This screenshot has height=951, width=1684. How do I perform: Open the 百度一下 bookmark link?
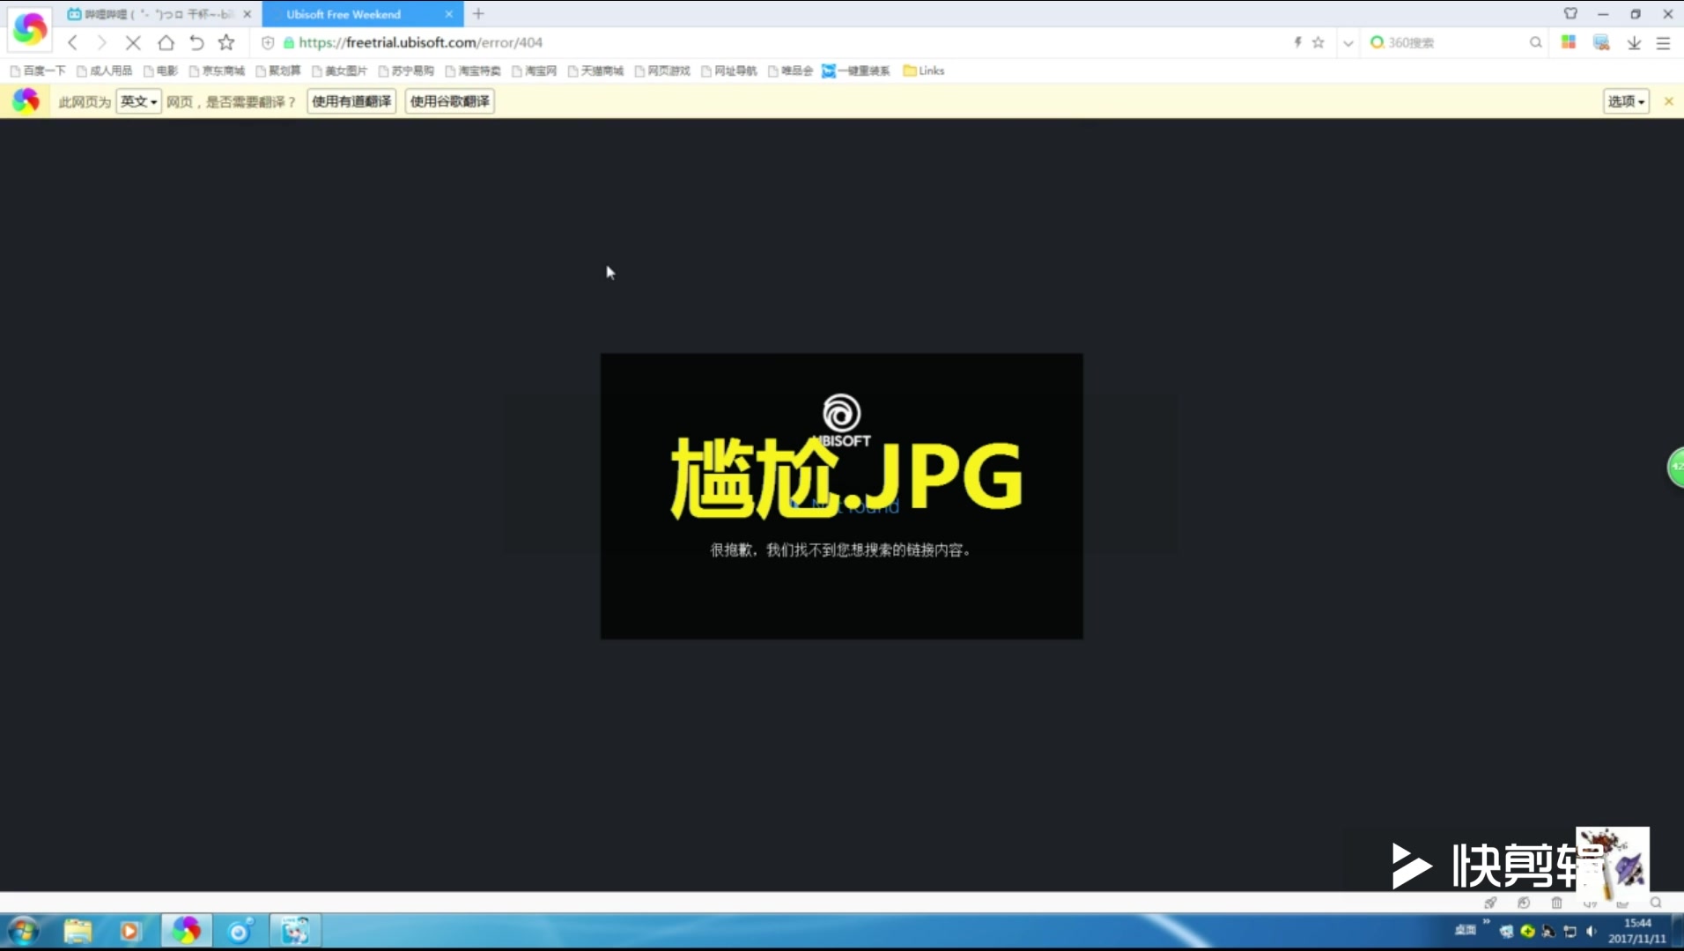(38, 70)
